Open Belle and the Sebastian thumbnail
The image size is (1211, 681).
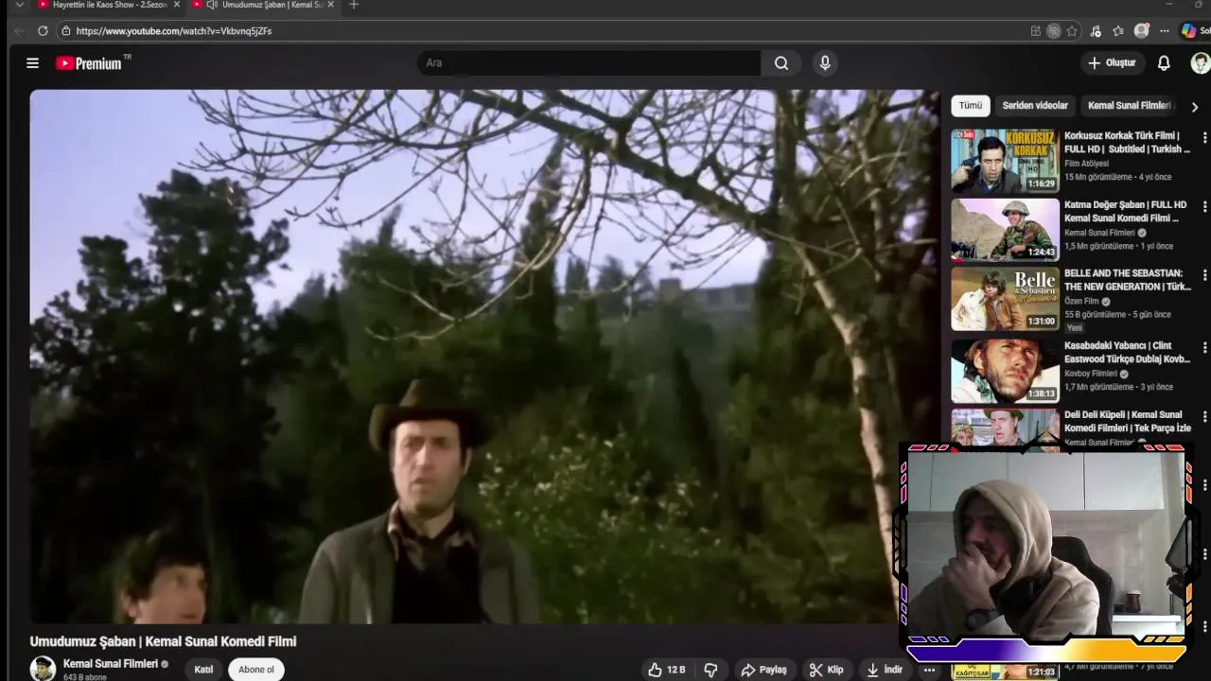[x=1005, y=299]
